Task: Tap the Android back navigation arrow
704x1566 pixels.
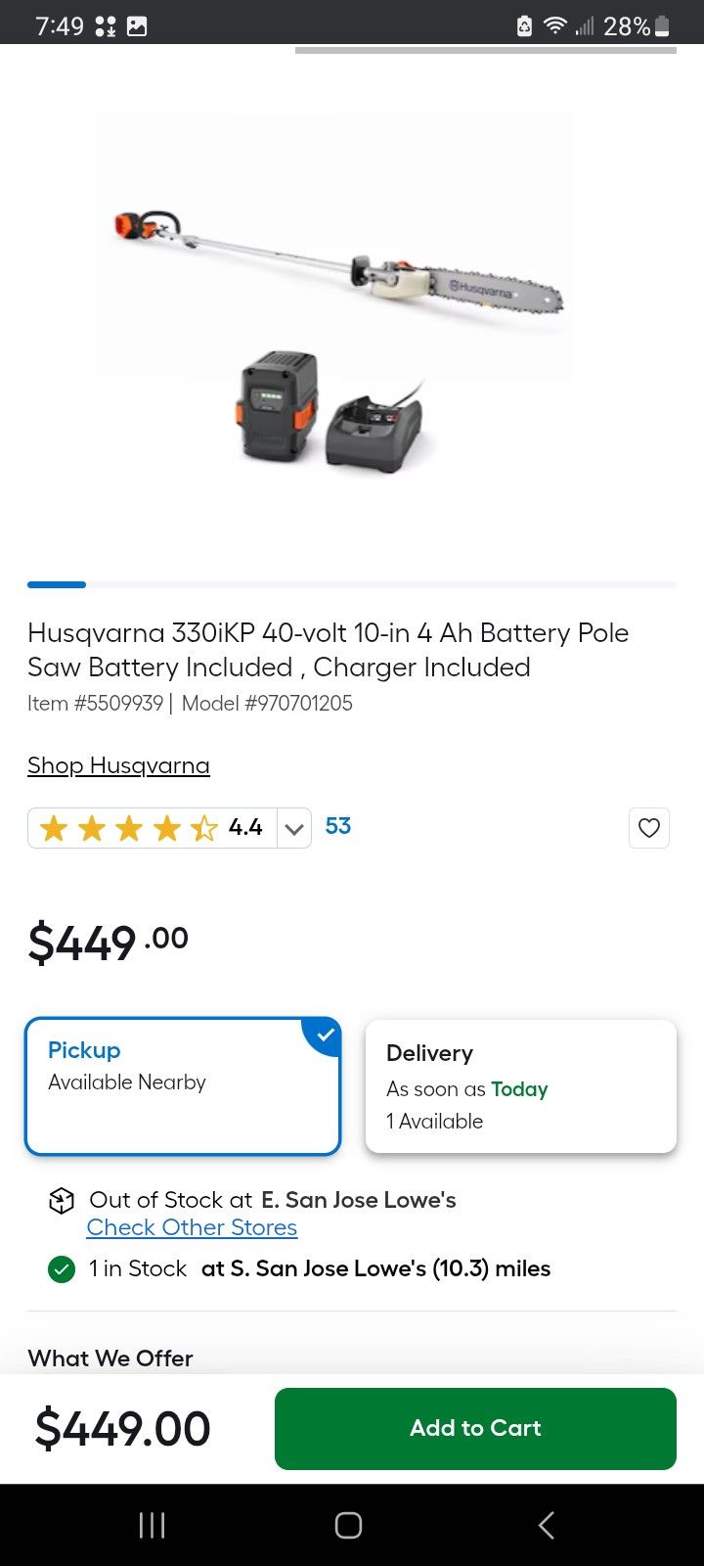Action: point(547,1525)
